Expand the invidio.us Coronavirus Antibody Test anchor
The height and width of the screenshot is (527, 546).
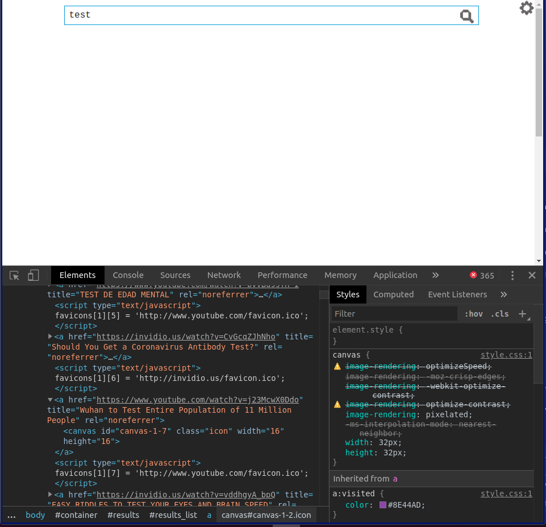[50, 336]
